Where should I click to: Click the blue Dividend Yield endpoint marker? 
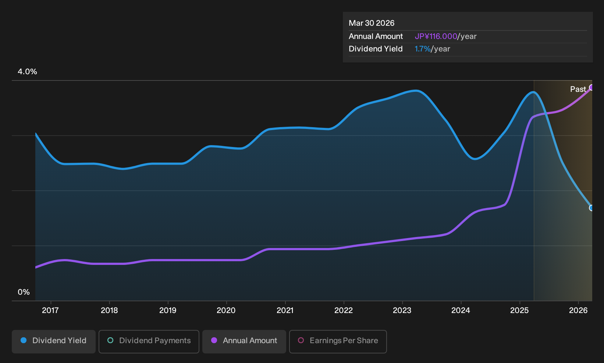click(x=591, y=208)
